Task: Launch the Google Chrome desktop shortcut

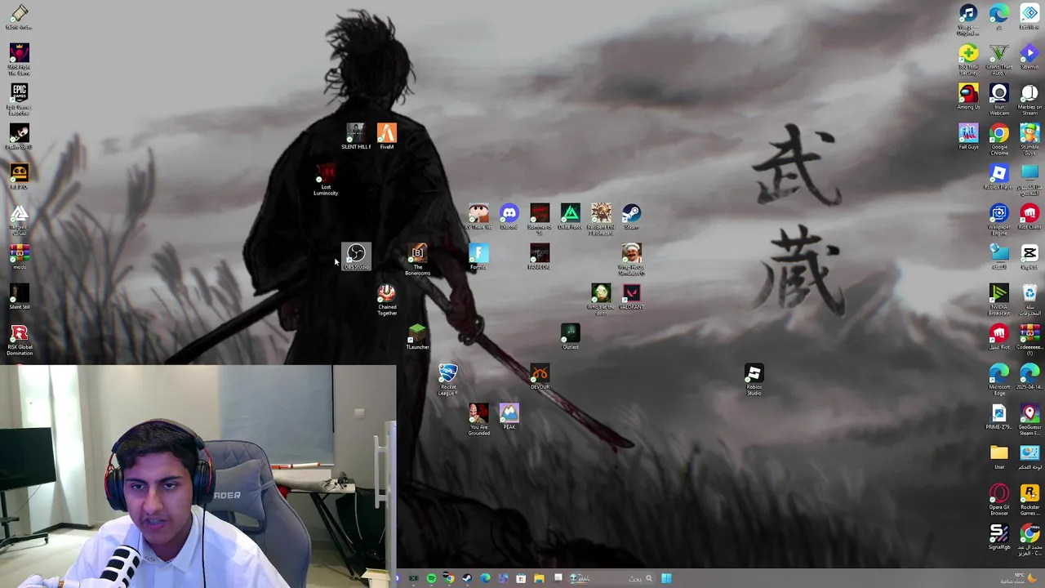Action: [999, 140]
